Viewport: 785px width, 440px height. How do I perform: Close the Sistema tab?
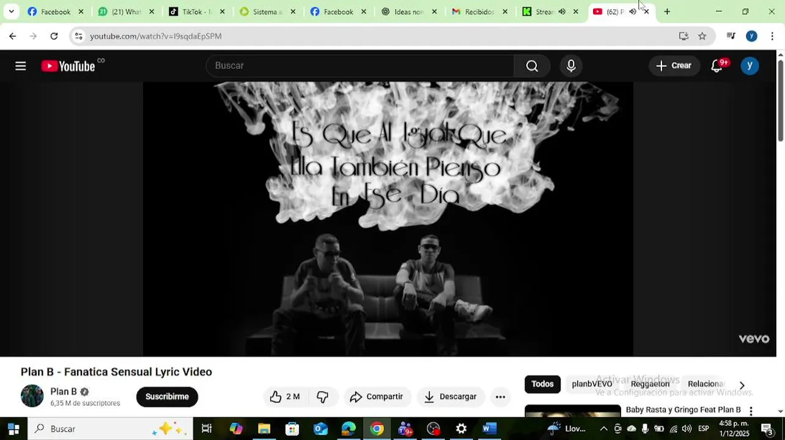293,12
